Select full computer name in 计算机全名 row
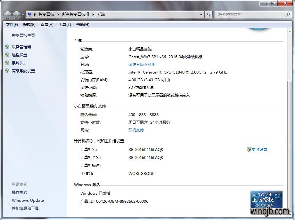This screenshot has height=220, width=295. tap(146, 157)
